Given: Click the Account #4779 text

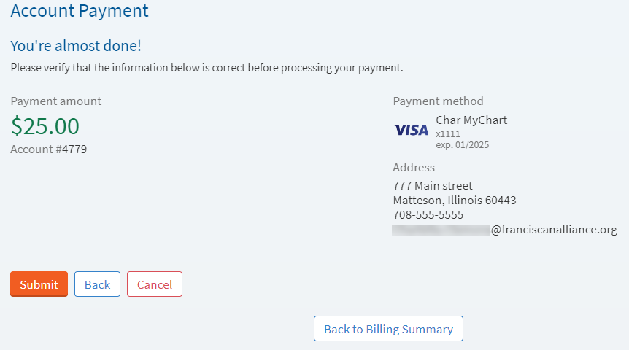Looking at the screenshot, I should point(49,149).
